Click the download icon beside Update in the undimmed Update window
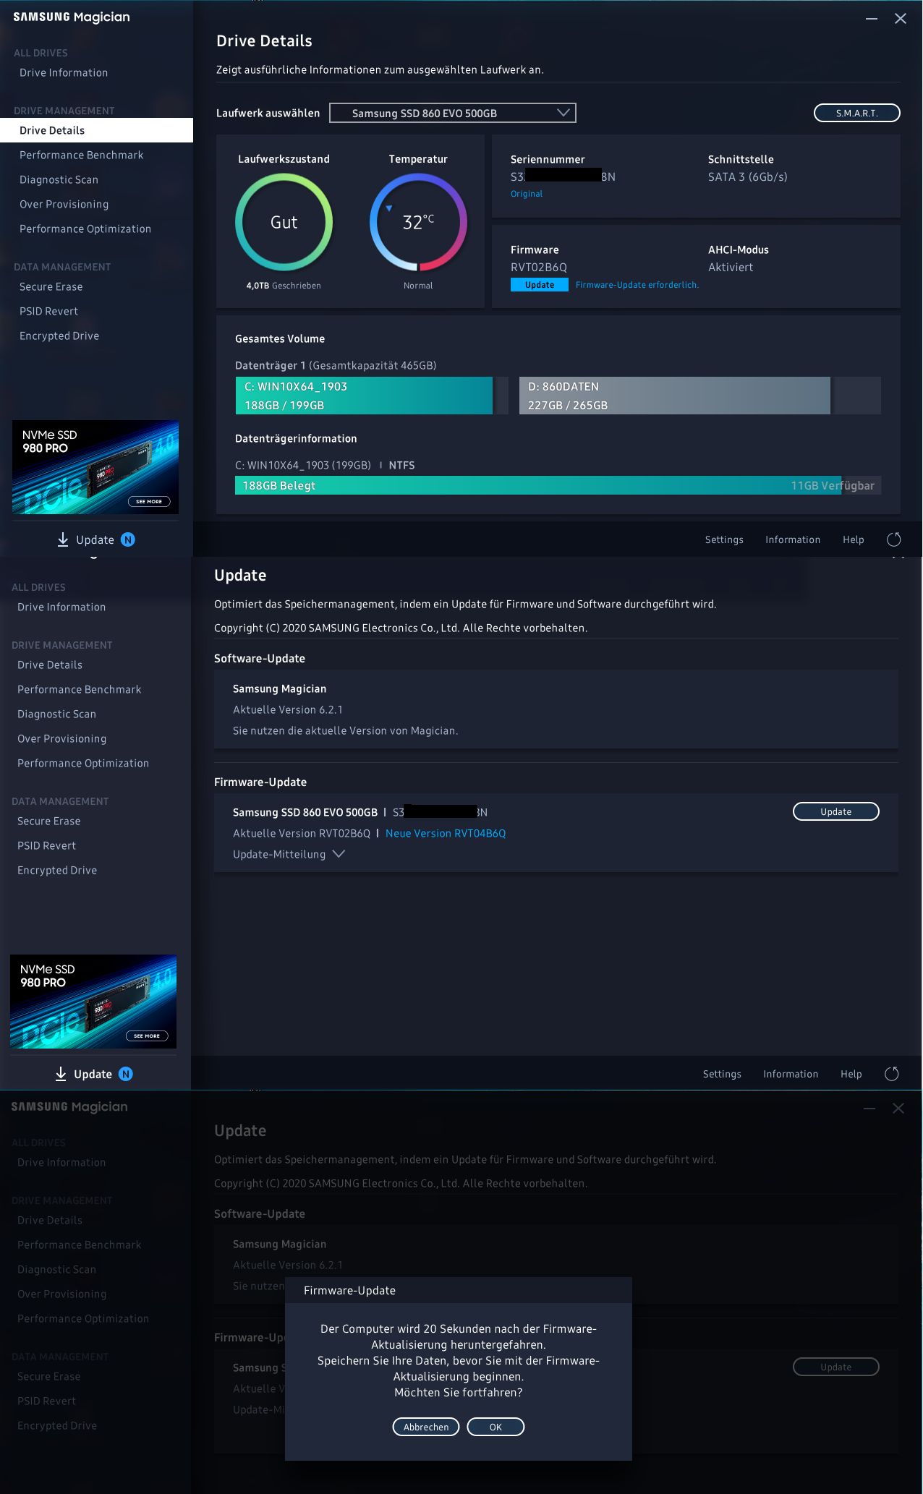 click(61, 1074)
